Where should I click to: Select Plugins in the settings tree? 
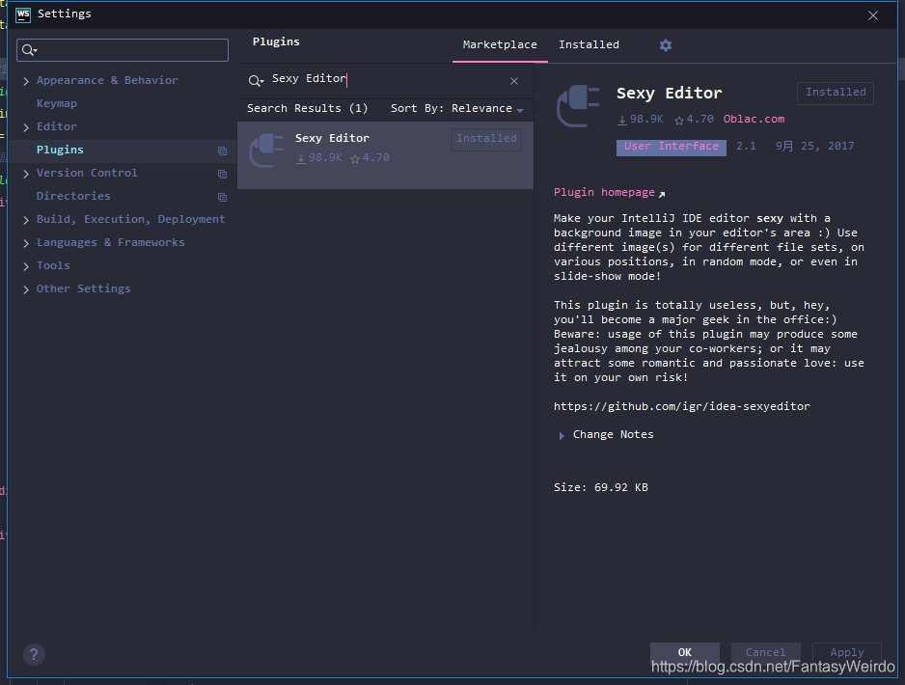pyautogui.click(x=60, y=150)
